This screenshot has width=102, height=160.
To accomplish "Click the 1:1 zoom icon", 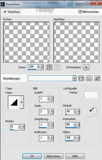I will pos(57,68).
